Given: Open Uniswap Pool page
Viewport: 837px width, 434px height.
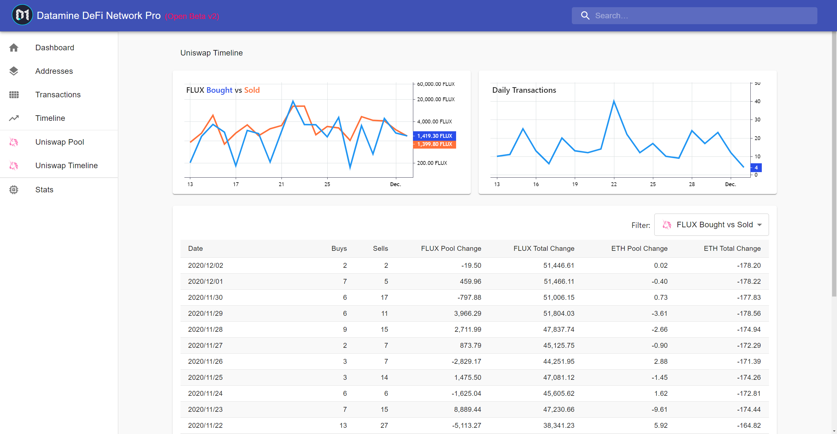Looking at the screenshot, I should coord(59,142).
